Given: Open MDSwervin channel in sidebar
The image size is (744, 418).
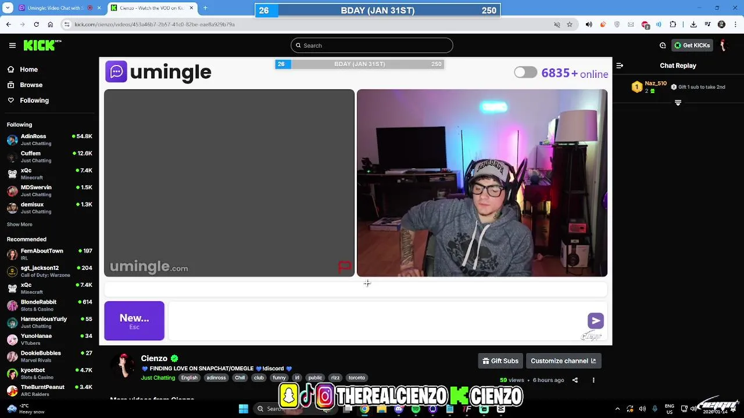Looking at the screenshot, I should pyautogui.click(x=49, y=190).
